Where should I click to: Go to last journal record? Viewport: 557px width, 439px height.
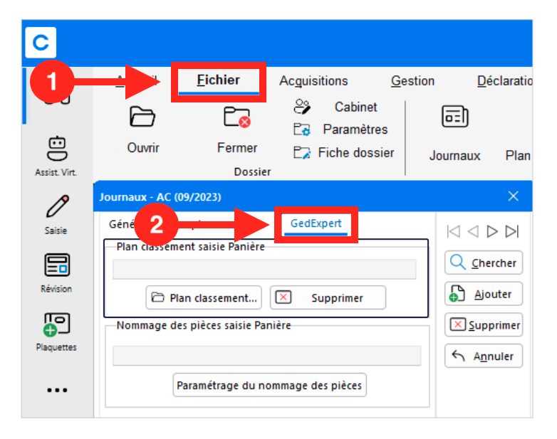tap(512, 231)
